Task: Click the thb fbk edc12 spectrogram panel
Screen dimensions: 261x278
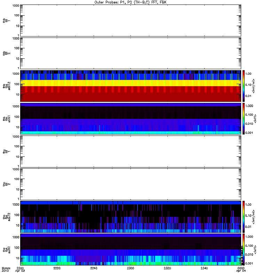Action: click(x=130, y=86)
